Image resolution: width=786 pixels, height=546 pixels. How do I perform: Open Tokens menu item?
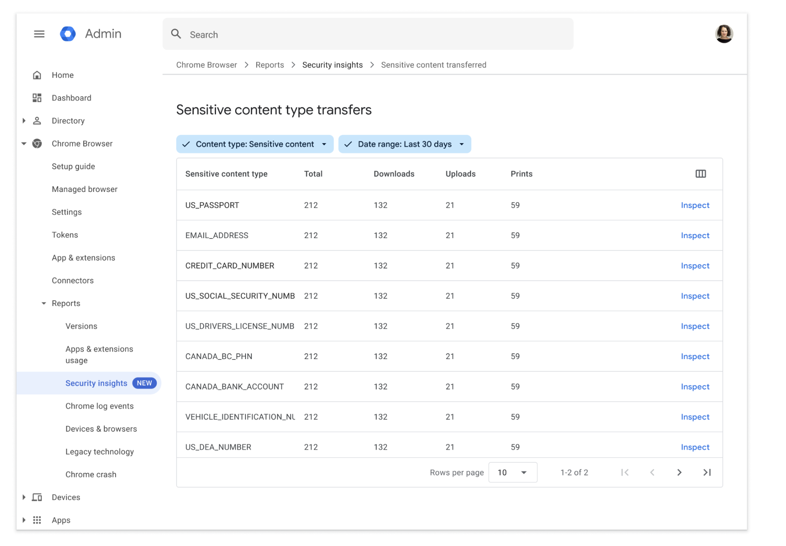tap(65, 235)
